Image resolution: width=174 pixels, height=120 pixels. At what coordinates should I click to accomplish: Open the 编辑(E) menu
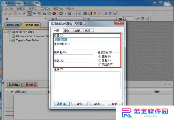[21, 9]
